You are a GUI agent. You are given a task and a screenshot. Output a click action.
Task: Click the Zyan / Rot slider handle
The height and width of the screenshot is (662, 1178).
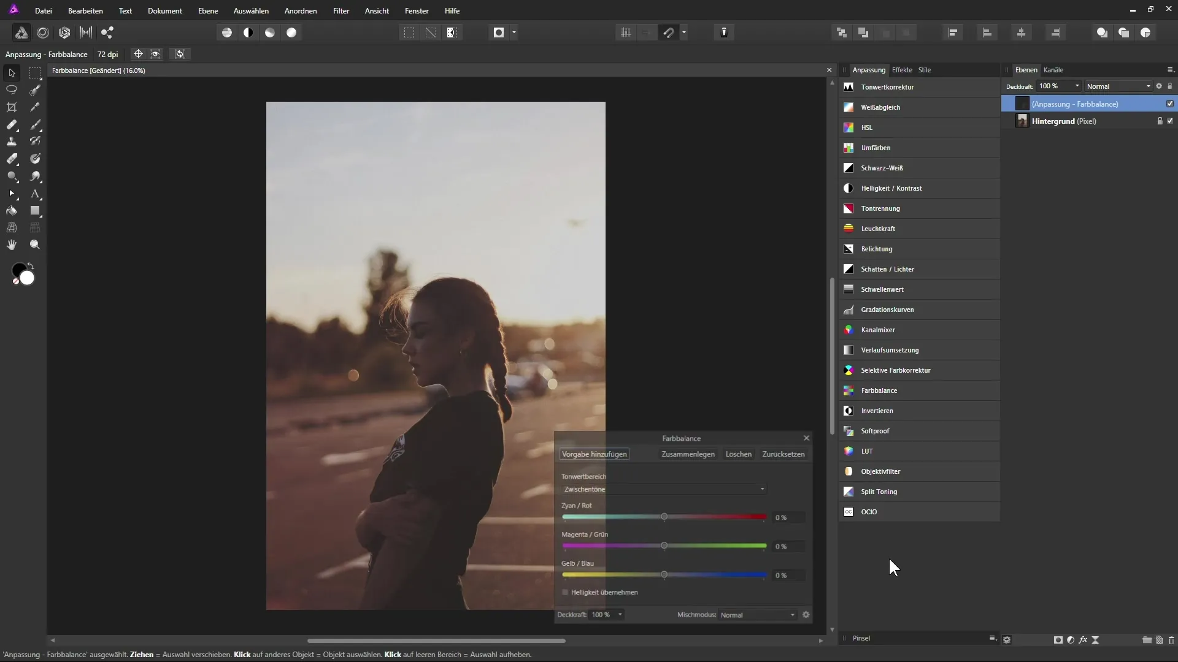point(664,517)
